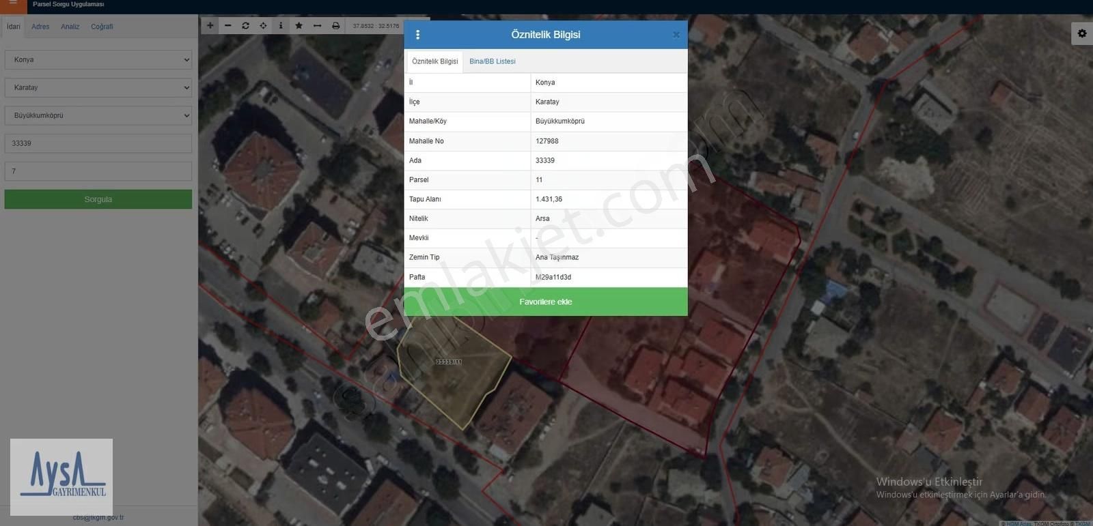Click the parcel number input field
The width and height of the screenshot is (1093, 526).
coord(98,171)
